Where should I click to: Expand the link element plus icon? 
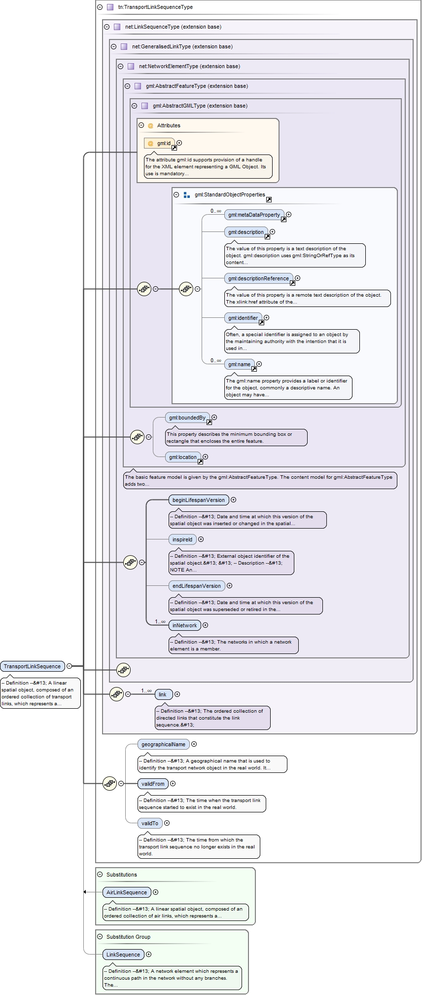click(x=177, y=694)
